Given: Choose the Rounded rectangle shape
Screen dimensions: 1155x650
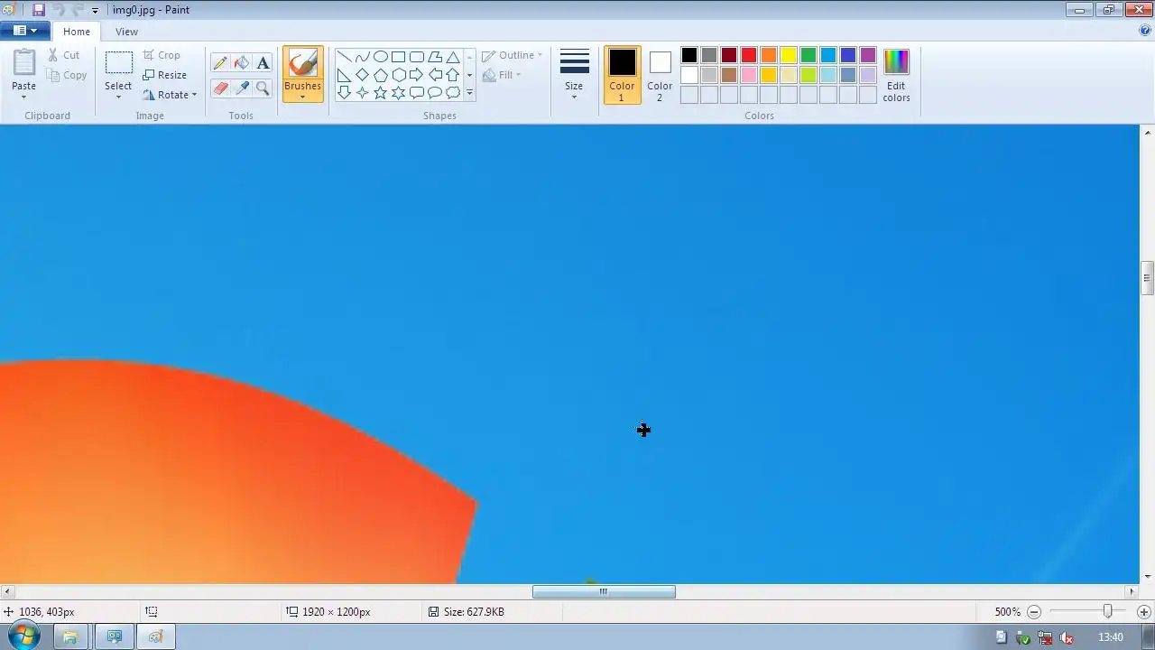Looking at the screenshot, I should tap(416, 57).
